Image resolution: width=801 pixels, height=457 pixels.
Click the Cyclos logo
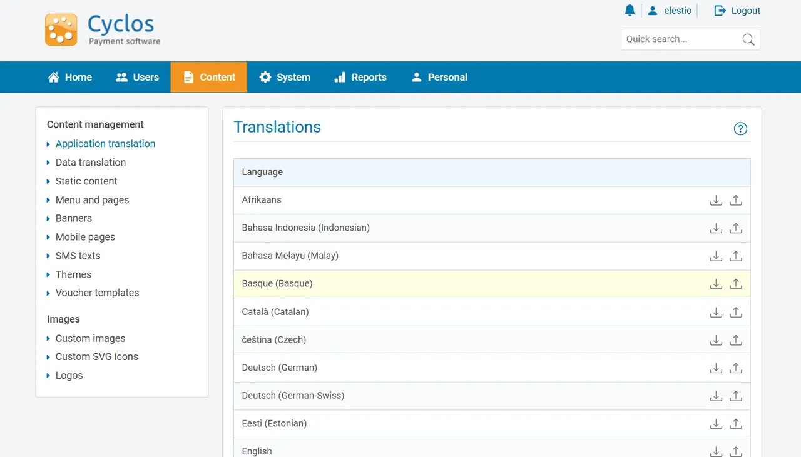click(103, 29)
